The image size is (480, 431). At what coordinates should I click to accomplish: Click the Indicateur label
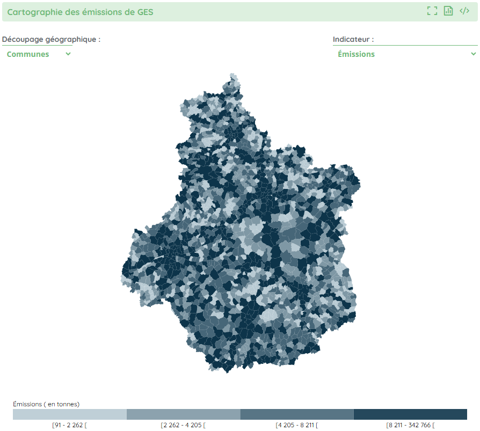tap(353, 39)
